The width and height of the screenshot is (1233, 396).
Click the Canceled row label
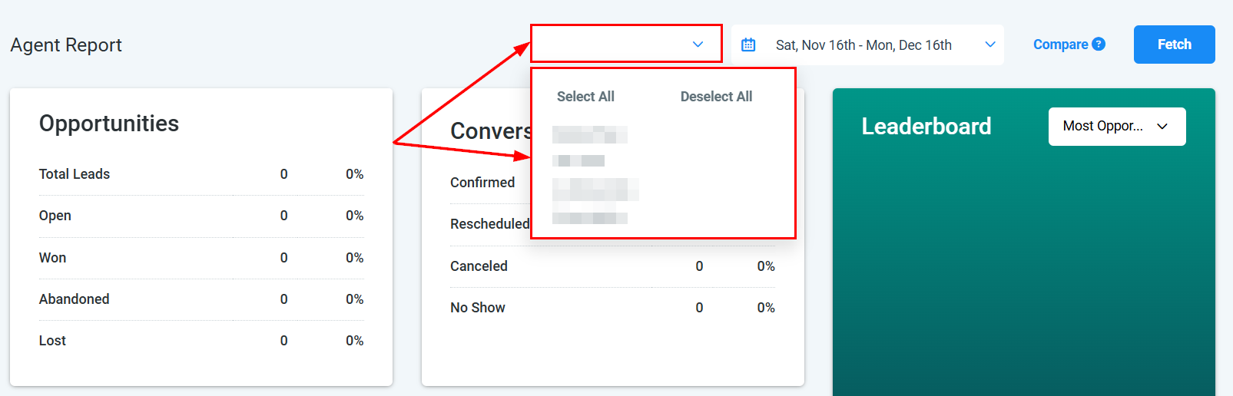pyautogui.click(x=479, y=266)
